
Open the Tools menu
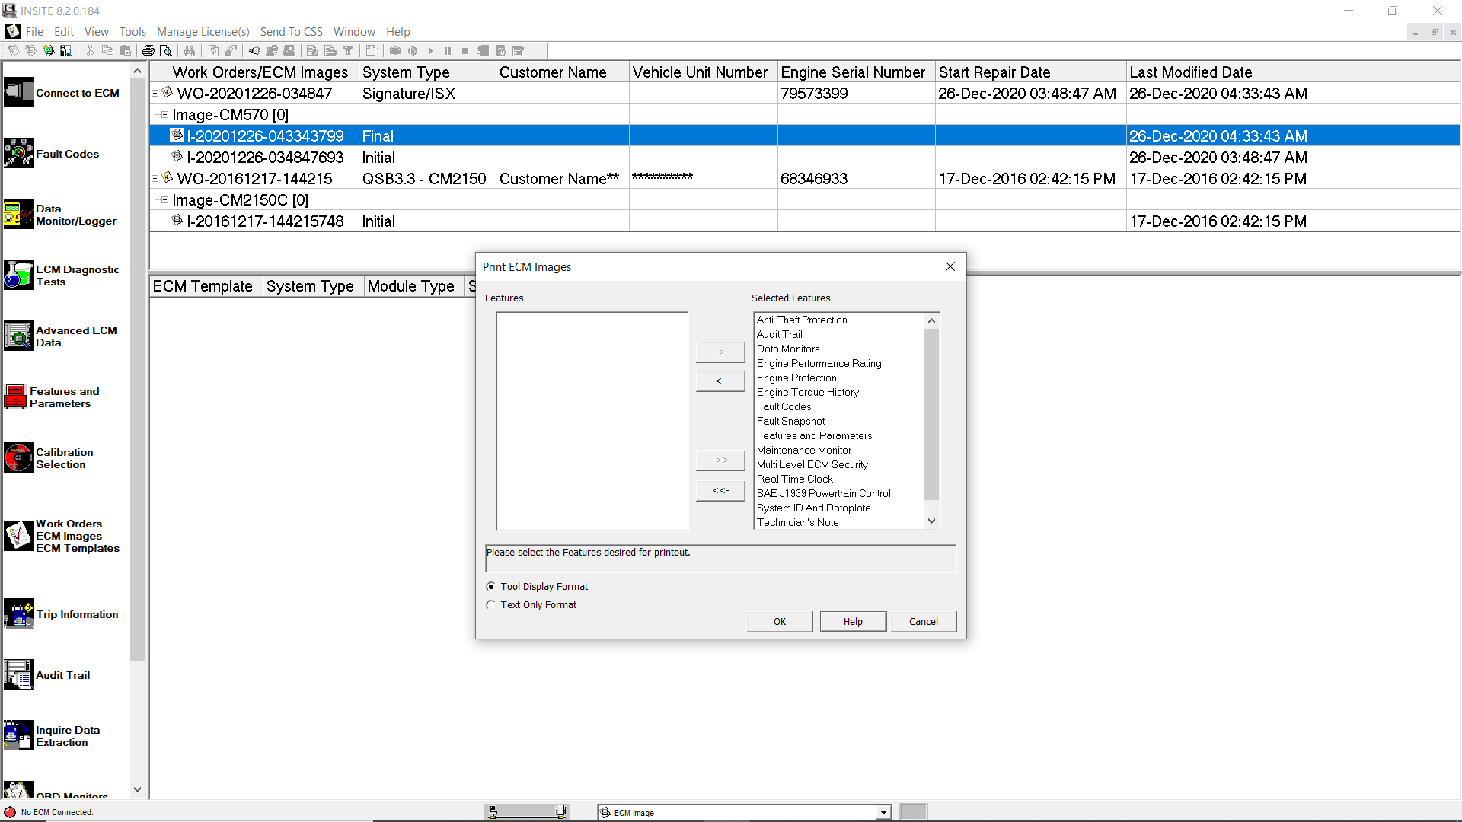coord(132,31)
